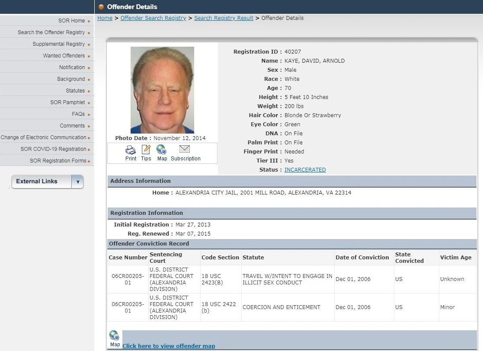Viewport: 483px width, 351px height.
Task: View the FAQs section
Action: [x=79, y=114]
